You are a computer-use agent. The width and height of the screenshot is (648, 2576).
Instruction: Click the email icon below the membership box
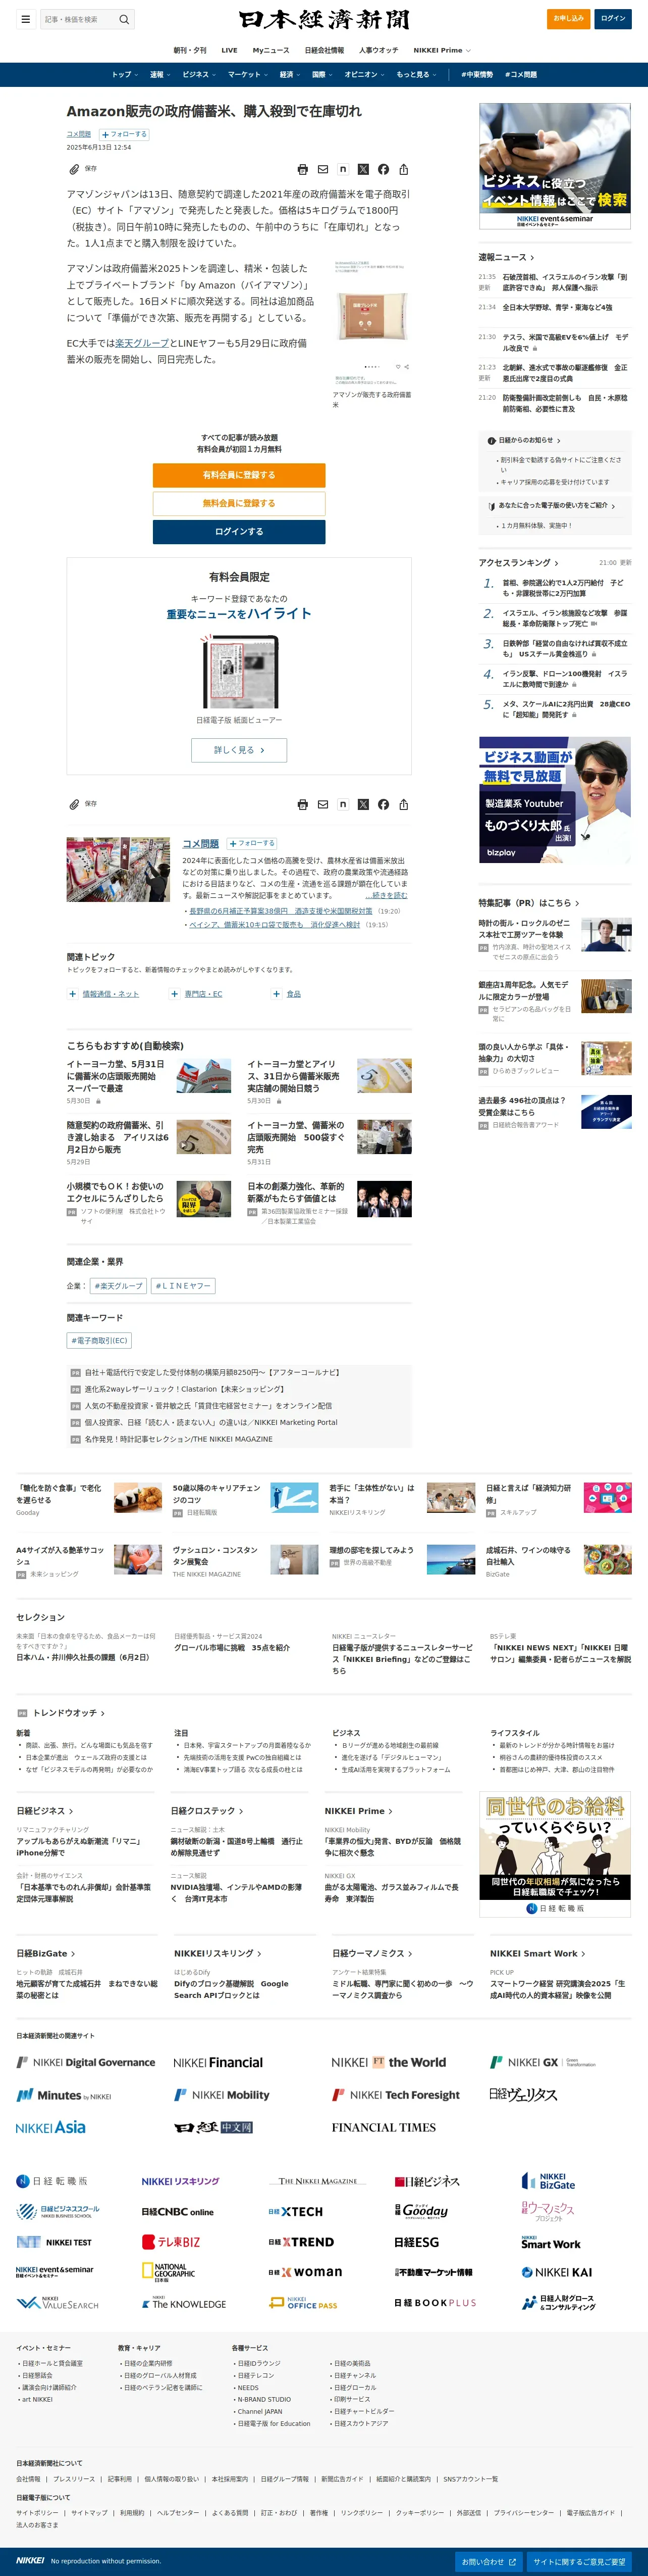click(322, 805)
